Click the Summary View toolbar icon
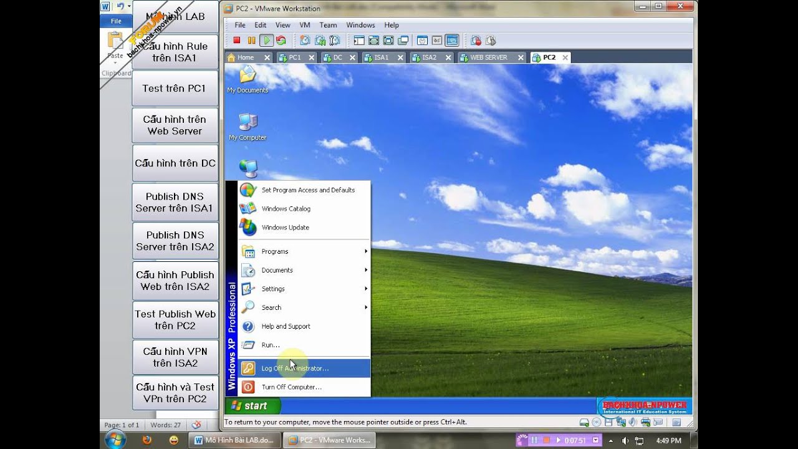 (x=422, y=41)
